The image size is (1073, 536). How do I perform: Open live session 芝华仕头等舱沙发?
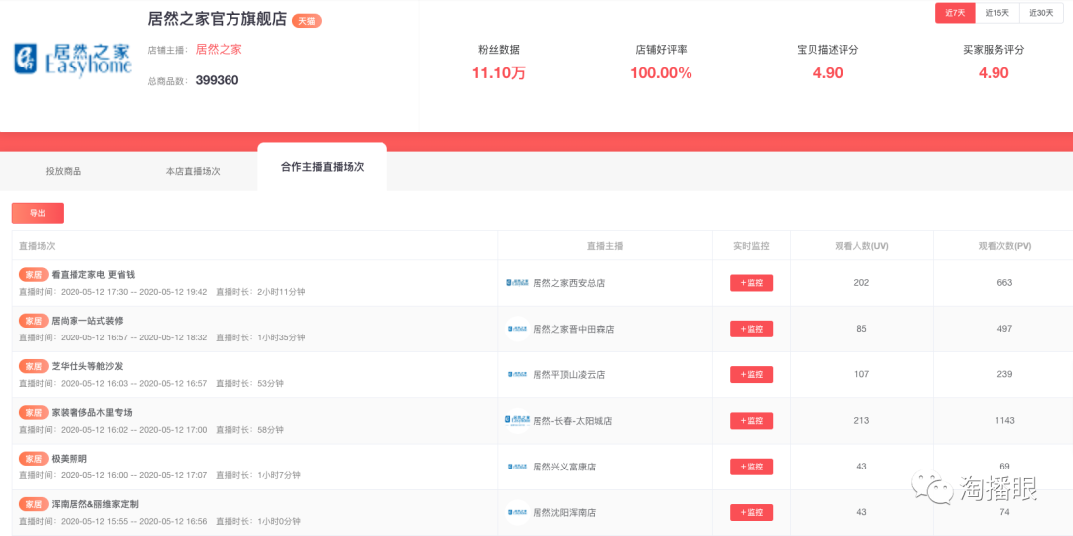click(x=87, y=366)
